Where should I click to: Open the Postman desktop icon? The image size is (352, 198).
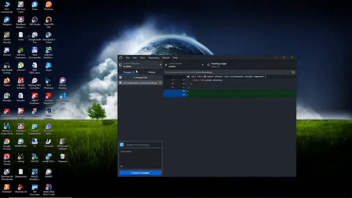(x=48, y=6)
